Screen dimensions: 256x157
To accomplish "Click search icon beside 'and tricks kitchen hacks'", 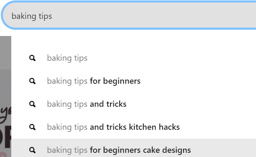I will (32, 127).
